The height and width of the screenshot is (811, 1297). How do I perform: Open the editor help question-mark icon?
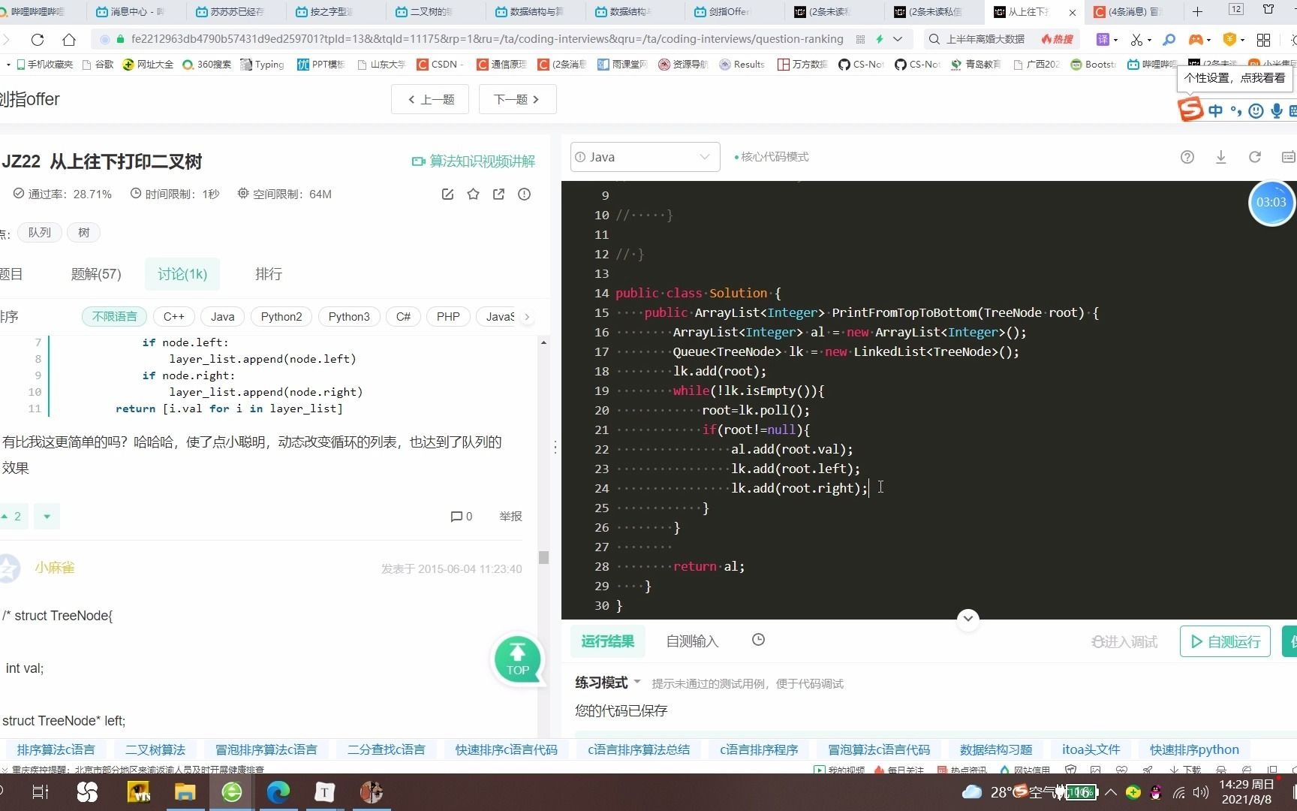[x=1187, y=157]
